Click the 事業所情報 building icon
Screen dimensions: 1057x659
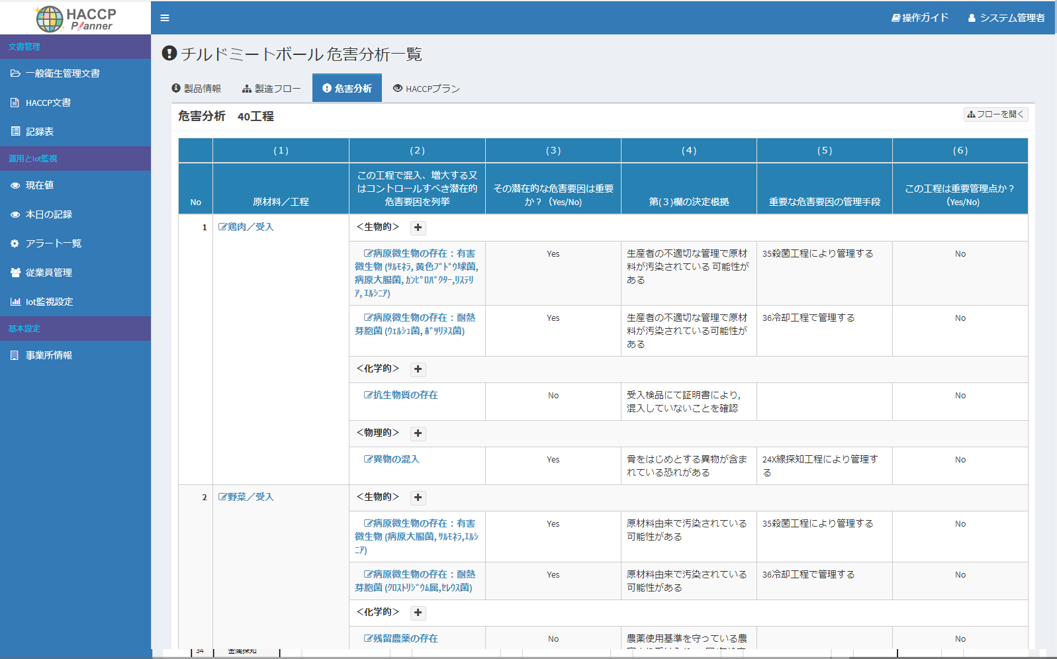(x=15, y=355)
